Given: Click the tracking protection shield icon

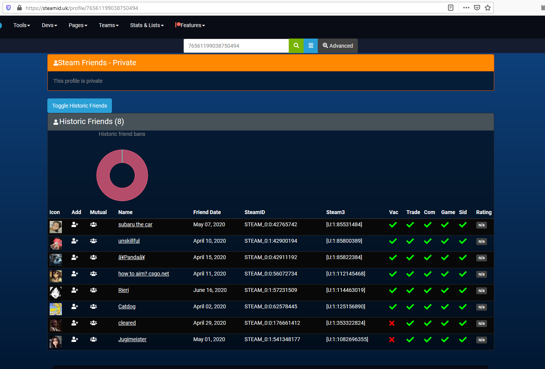Looking at the screenshot, I should [8, 8].
